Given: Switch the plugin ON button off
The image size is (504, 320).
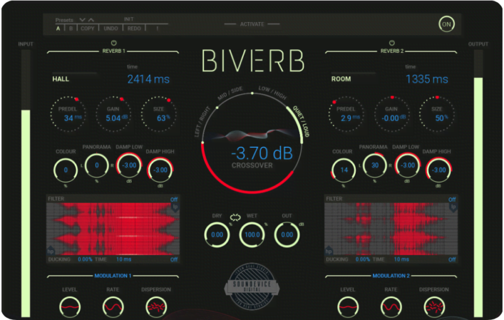Looking at the screenshot, I should 447,24.
